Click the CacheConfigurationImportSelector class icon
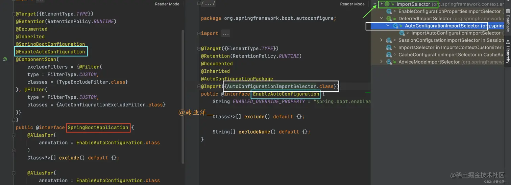Viewport: 511px width, 185px height. (389, 54)
